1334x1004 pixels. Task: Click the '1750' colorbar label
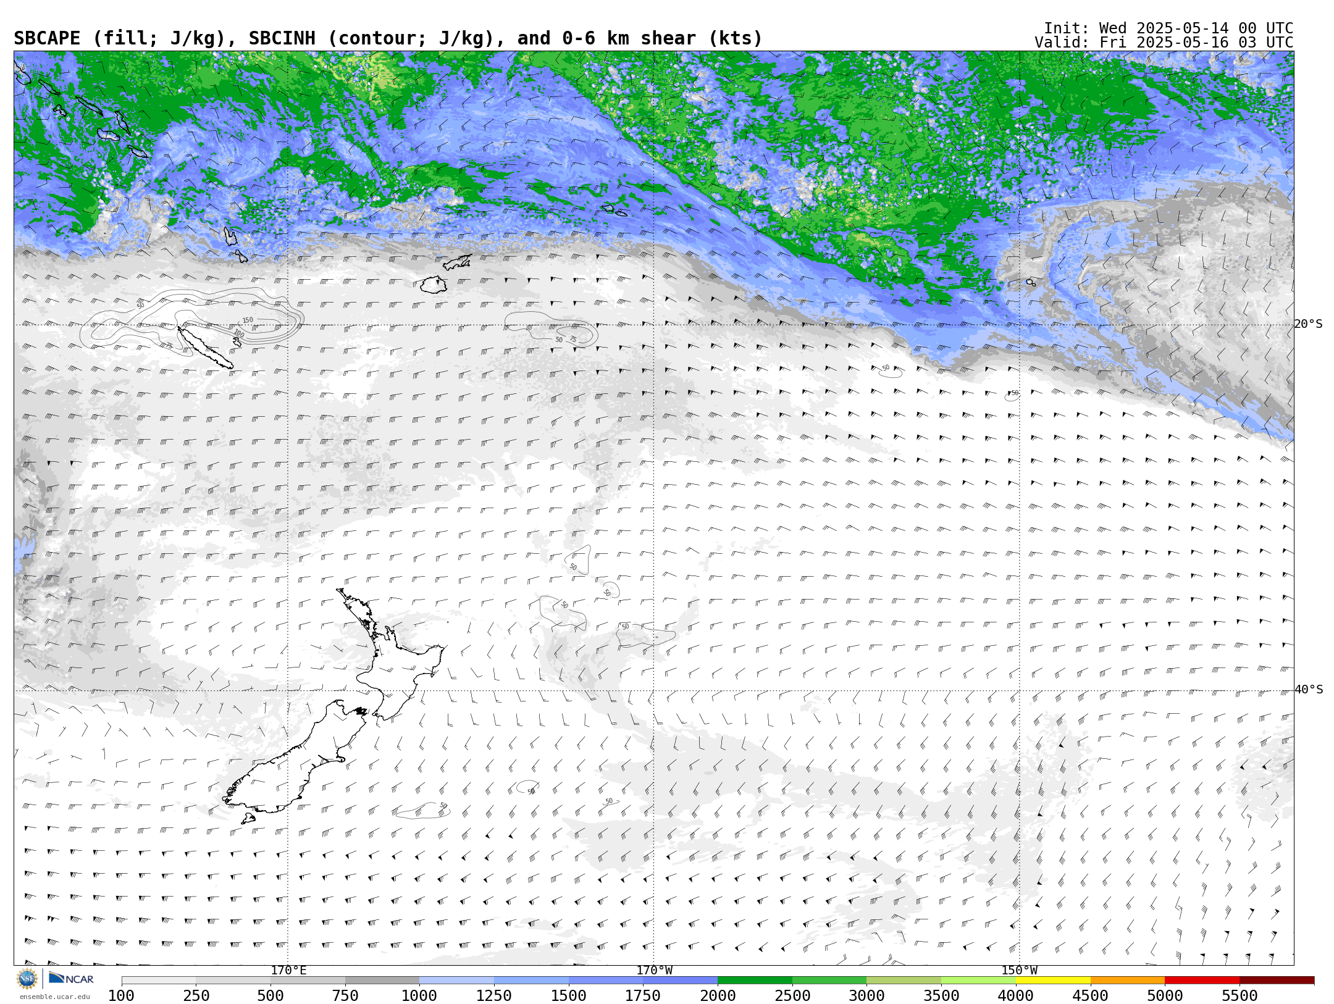[x=643, y=995]
